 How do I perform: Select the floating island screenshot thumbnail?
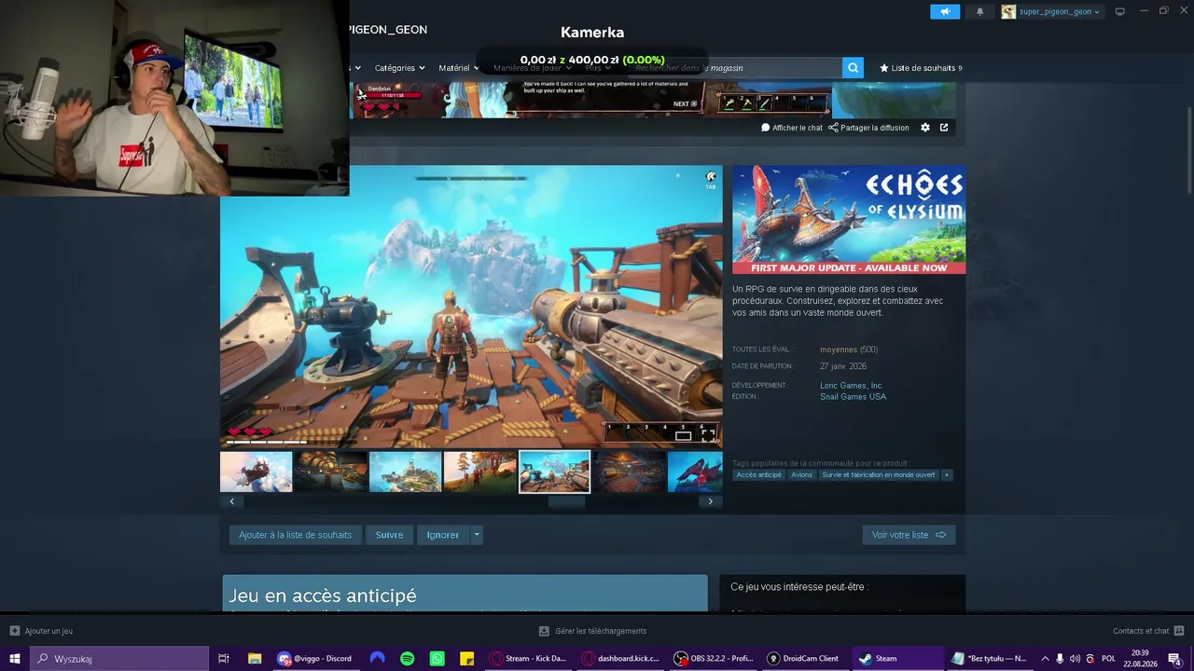405,472
